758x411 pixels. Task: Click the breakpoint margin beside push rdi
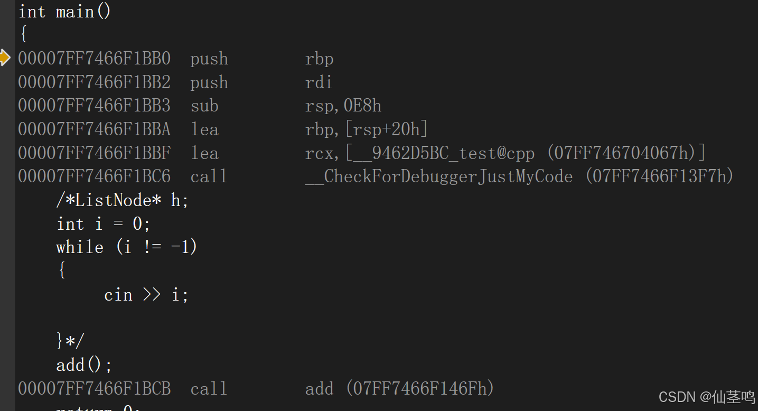[7, 82]
